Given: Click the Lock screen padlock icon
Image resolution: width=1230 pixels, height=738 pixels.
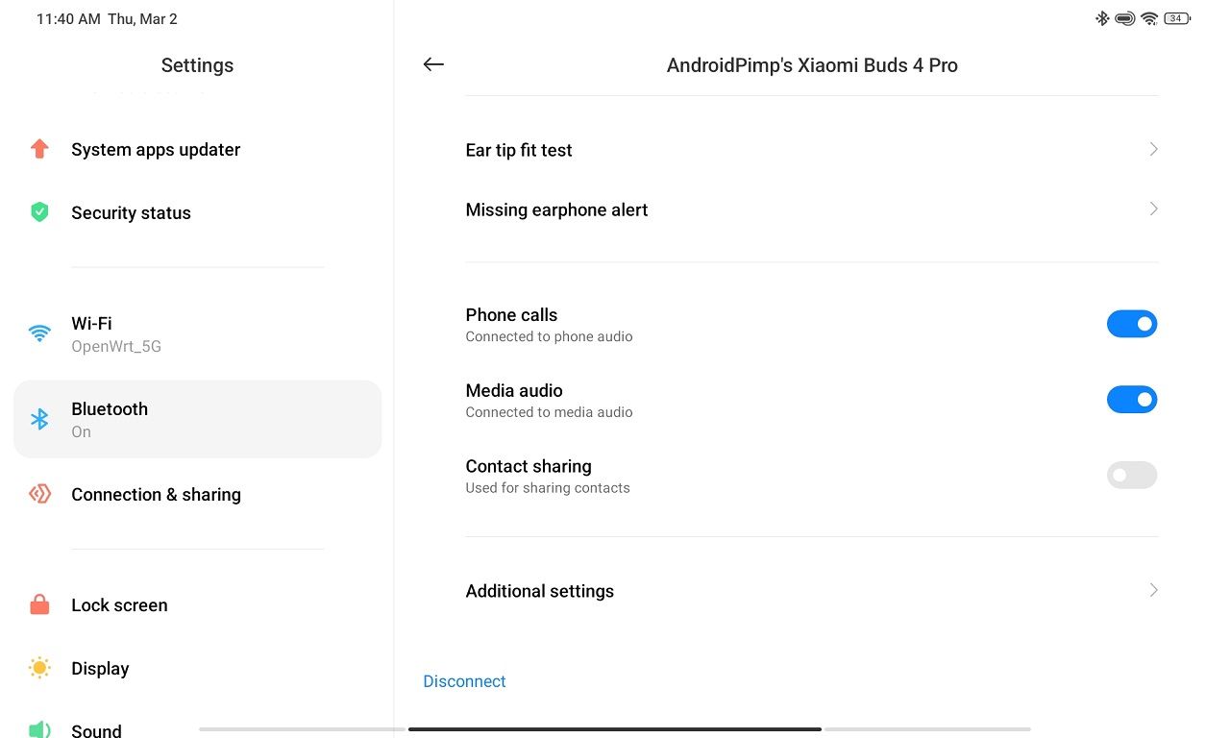Looking at the screenshot, I should click(x=39, y=604).
